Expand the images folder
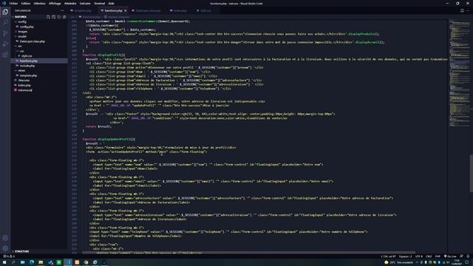473x266 pixels. [x=23, y=31]
